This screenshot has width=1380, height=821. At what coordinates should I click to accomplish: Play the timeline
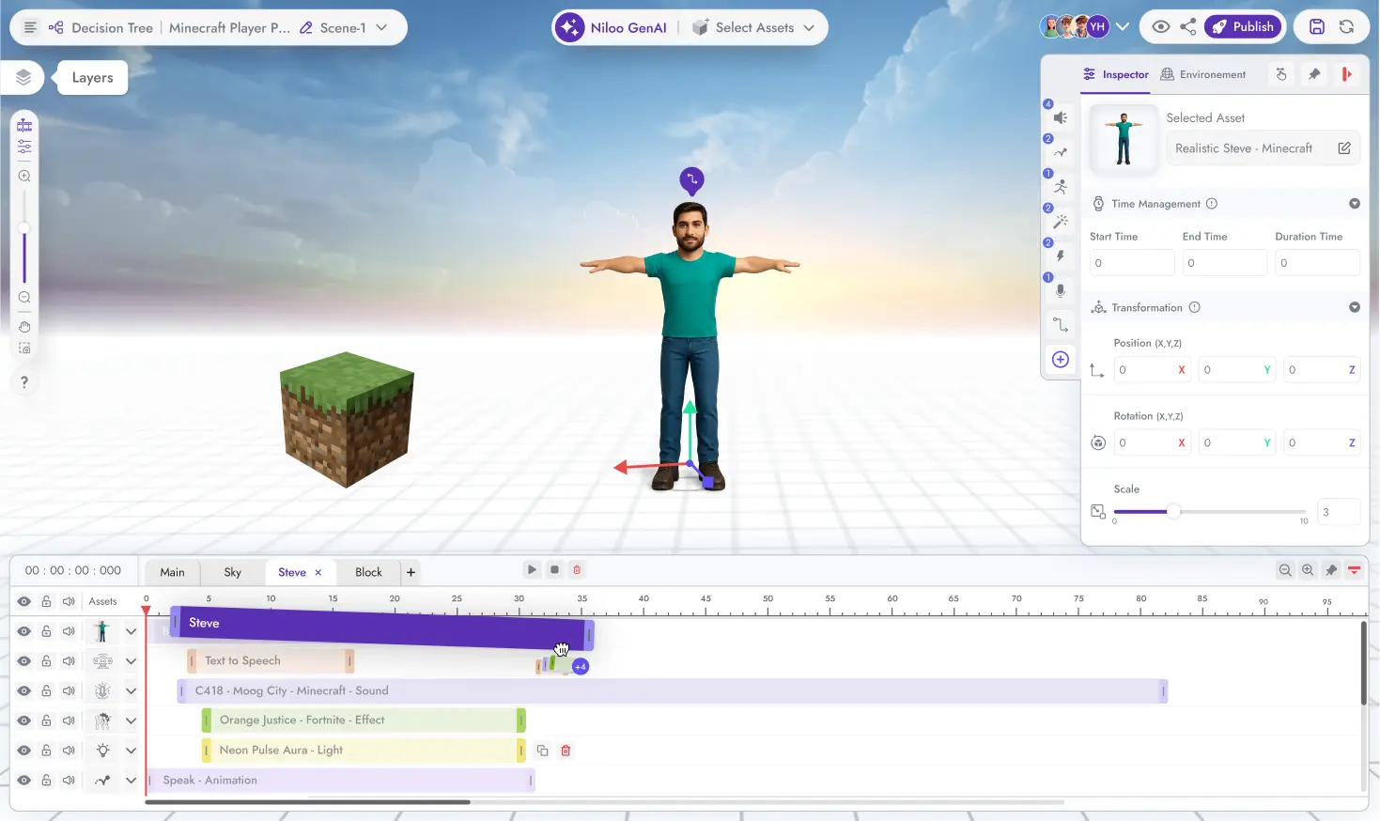point(532,569)
